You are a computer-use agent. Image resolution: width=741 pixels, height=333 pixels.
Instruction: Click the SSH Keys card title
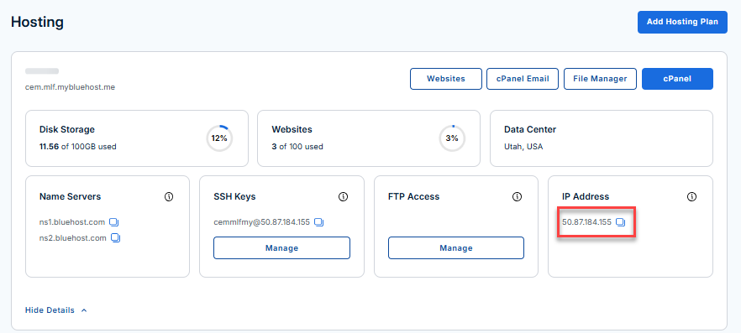tap(234, 196)
